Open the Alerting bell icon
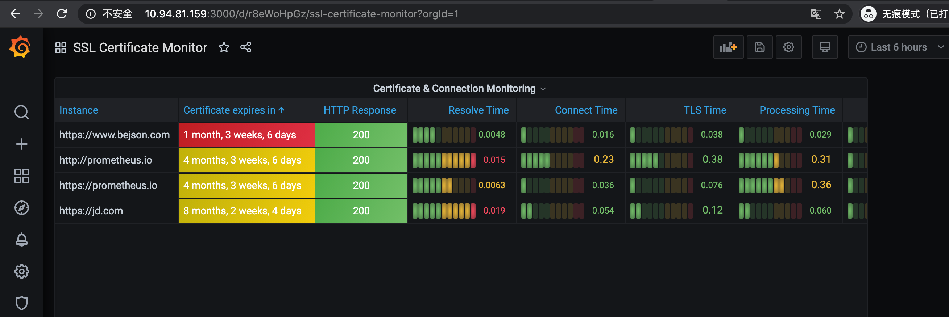 (x=21, y=240)
